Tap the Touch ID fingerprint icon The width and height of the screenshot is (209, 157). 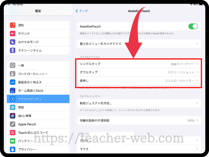click(x=13, y=132)
